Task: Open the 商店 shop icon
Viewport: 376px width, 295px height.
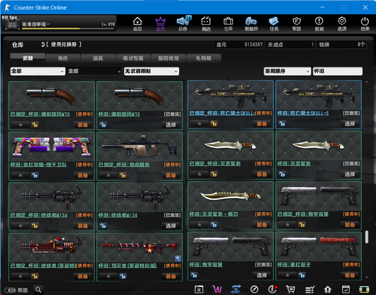Action: 206,24
